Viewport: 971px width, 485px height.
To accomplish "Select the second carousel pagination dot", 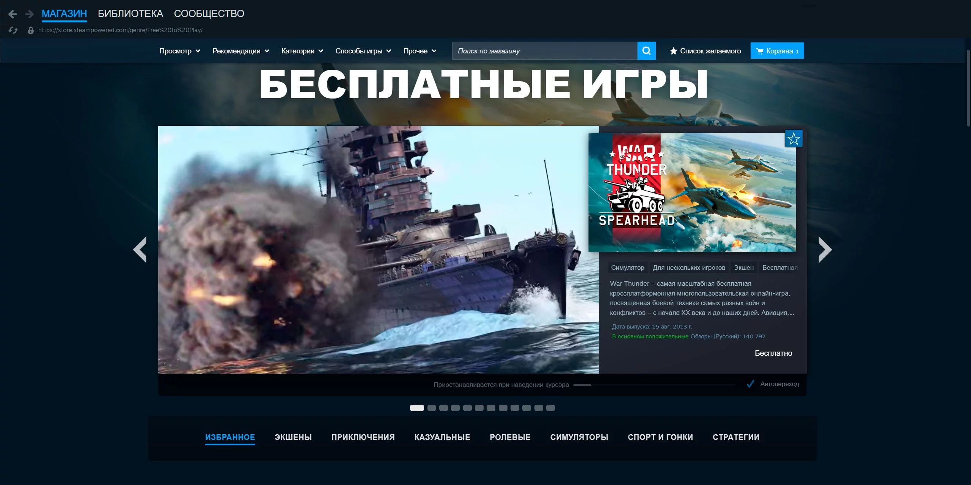I will (431, 408).
